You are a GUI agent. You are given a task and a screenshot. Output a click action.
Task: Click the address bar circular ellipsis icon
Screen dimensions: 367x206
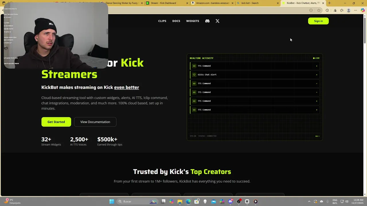(x=311, y=10)
